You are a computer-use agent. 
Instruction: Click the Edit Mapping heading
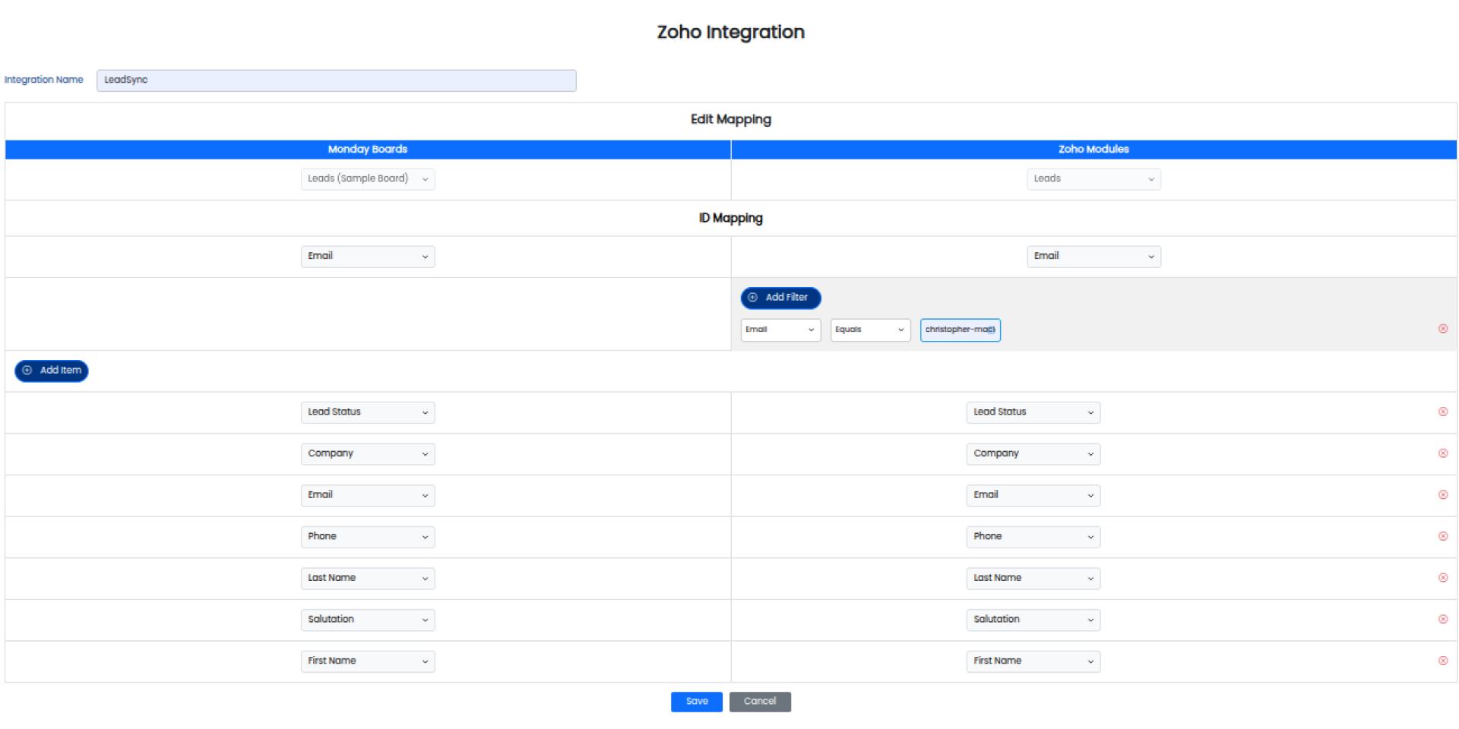pyautogui.click(x=730, y=119)
